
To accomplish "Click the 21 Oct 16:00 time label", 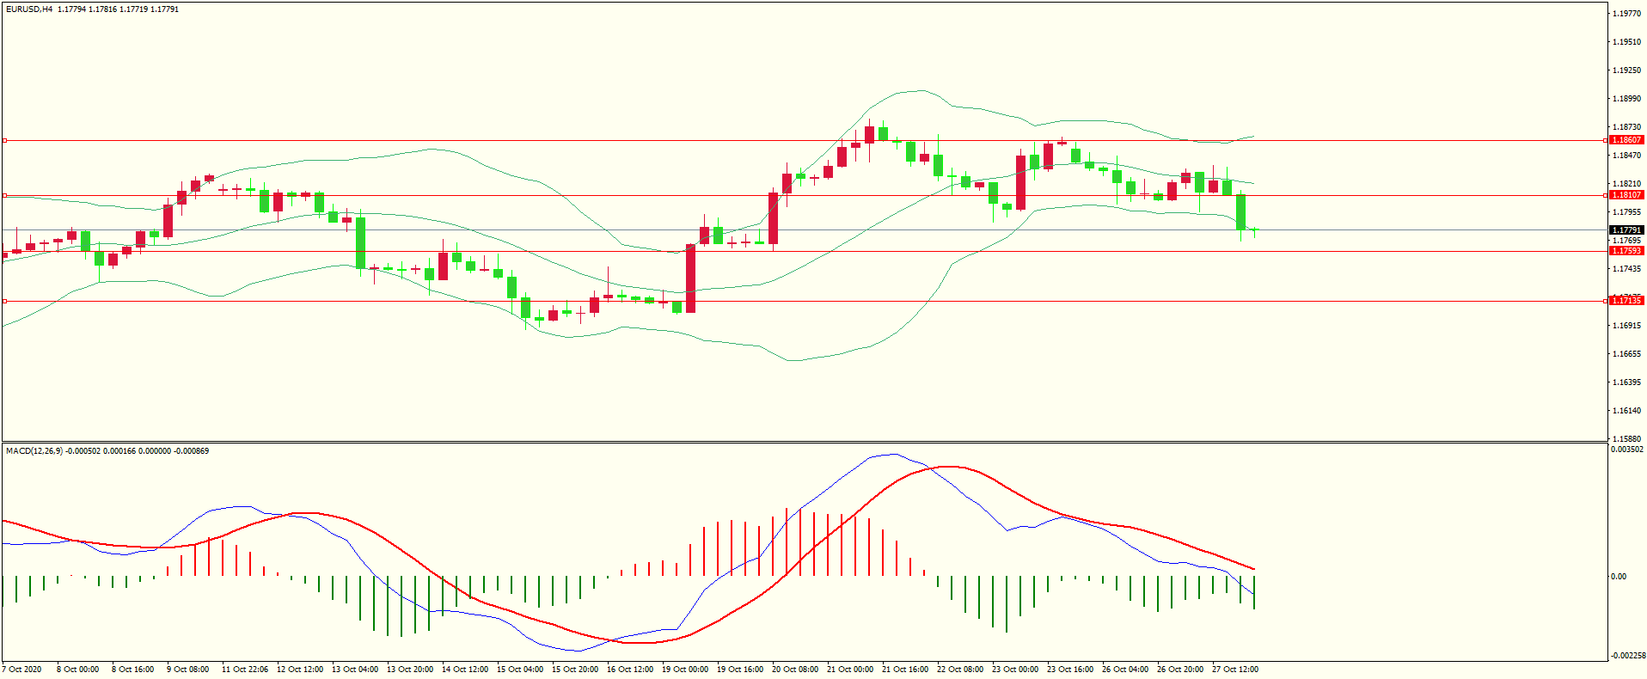I will pos(905,670).
